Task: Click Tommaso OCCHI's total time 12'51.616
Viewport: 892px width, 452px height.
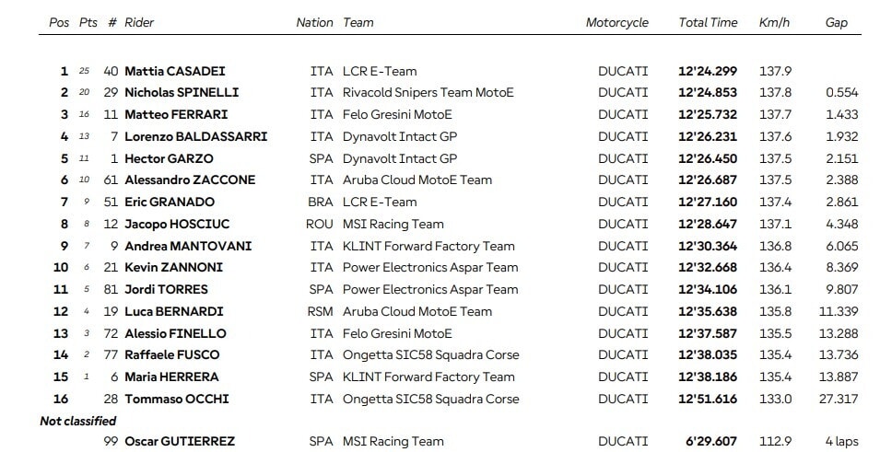Action: click(x=707, y=400)
